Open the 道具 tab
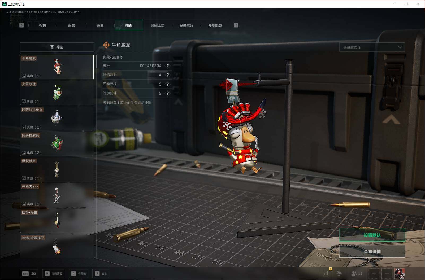The height and width of the screenshot is (280, 425). [x=100, y=25]
